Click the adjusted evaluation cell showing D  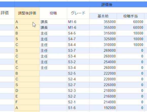coord(27,91)
